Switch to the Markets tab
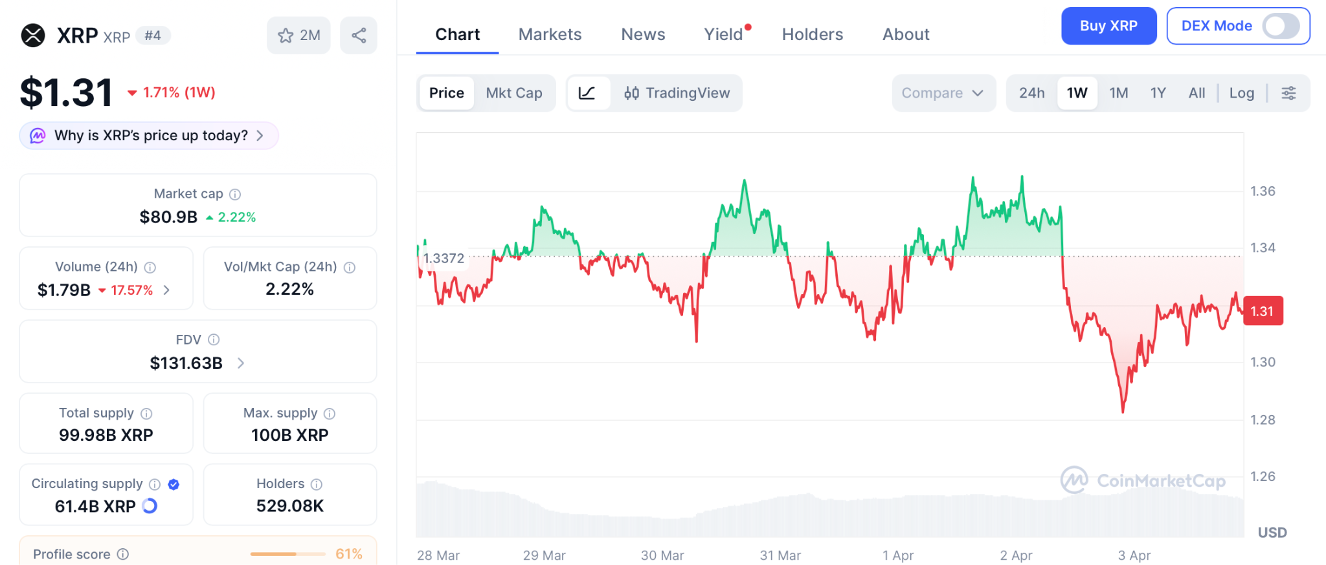 (550, 34)
